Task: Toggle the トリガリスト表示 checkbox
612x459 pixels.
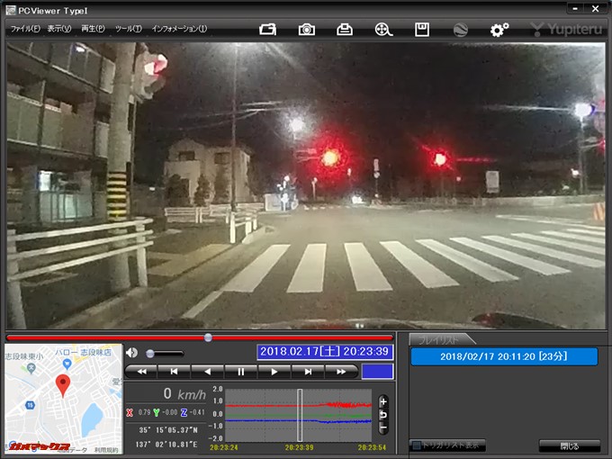Action: 416,445
